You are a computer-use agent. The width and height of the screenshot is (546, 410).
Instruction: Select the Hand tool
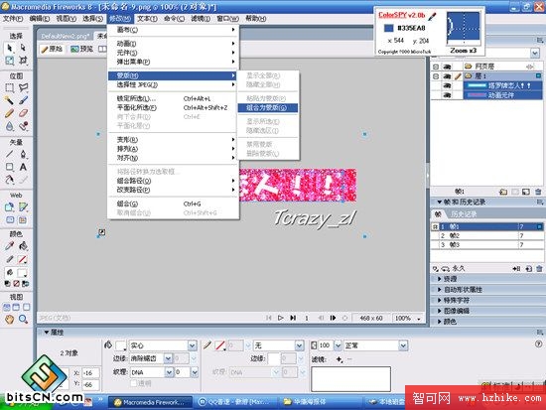(x=10, y=319)
